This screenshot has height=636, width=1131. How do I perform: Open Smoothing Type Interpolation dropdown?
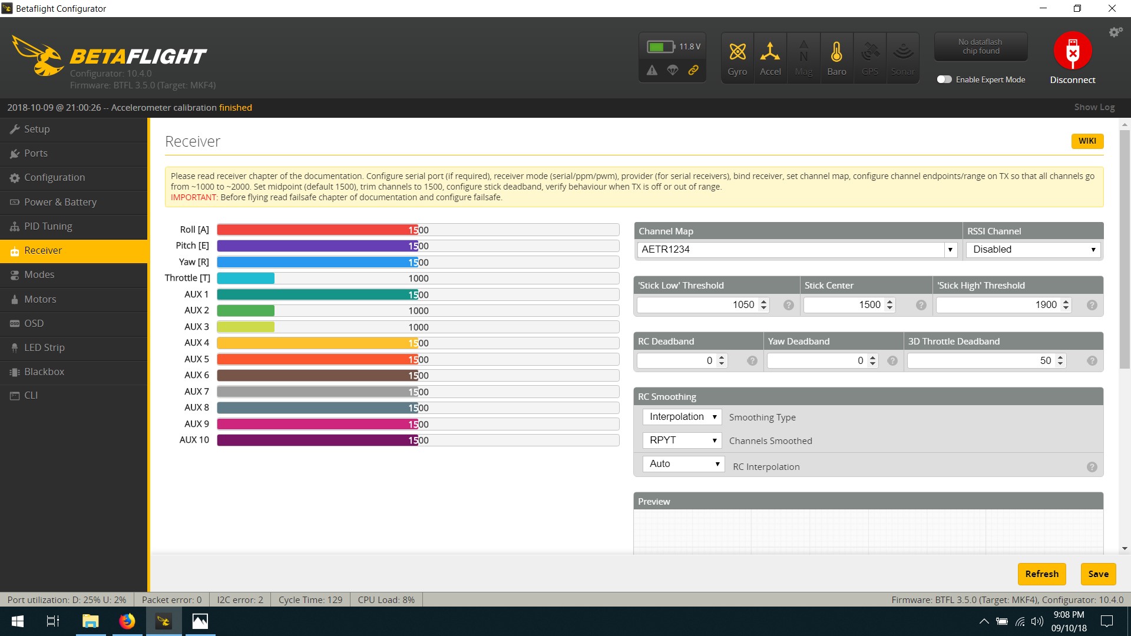682,417
